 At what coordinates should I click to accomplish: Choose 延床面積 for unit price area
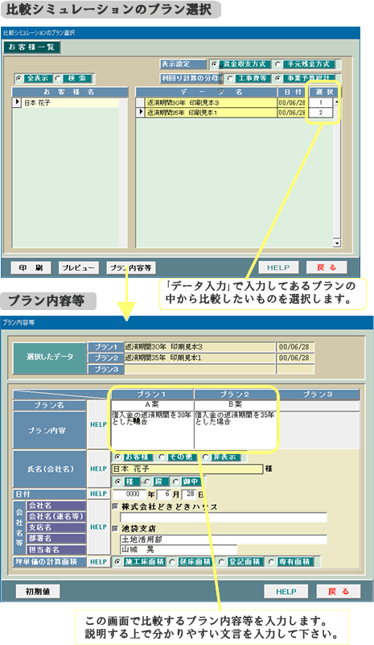173,561
